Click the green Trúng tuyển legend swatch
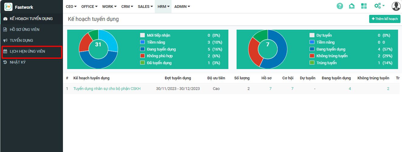 click(312, 63)
